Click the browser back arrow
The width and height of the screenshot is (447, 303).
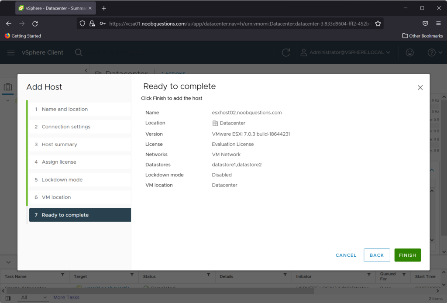[x=9, y=24]
